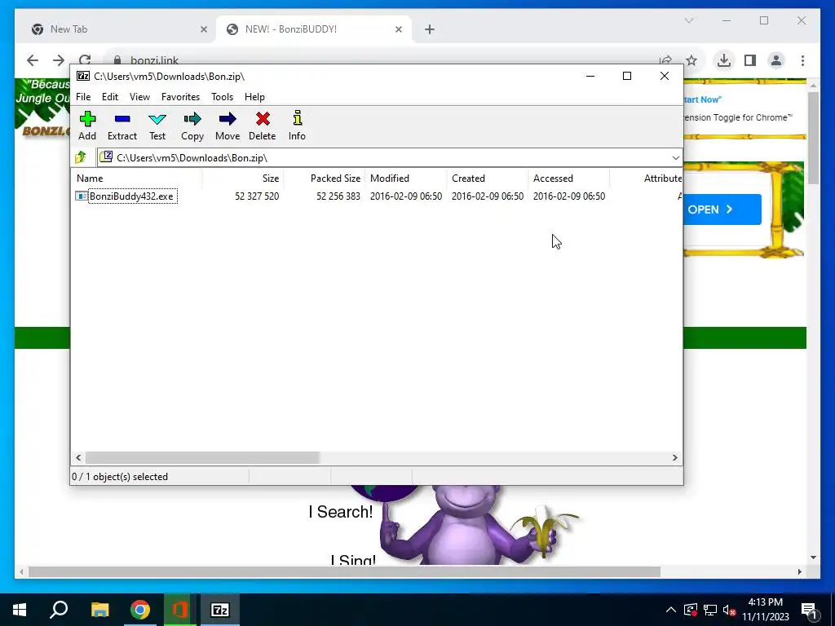The width and height of the screenshot is (835, 626).
Task: Select the Copy toolbar icon
Action: click(x=192, y=119)
